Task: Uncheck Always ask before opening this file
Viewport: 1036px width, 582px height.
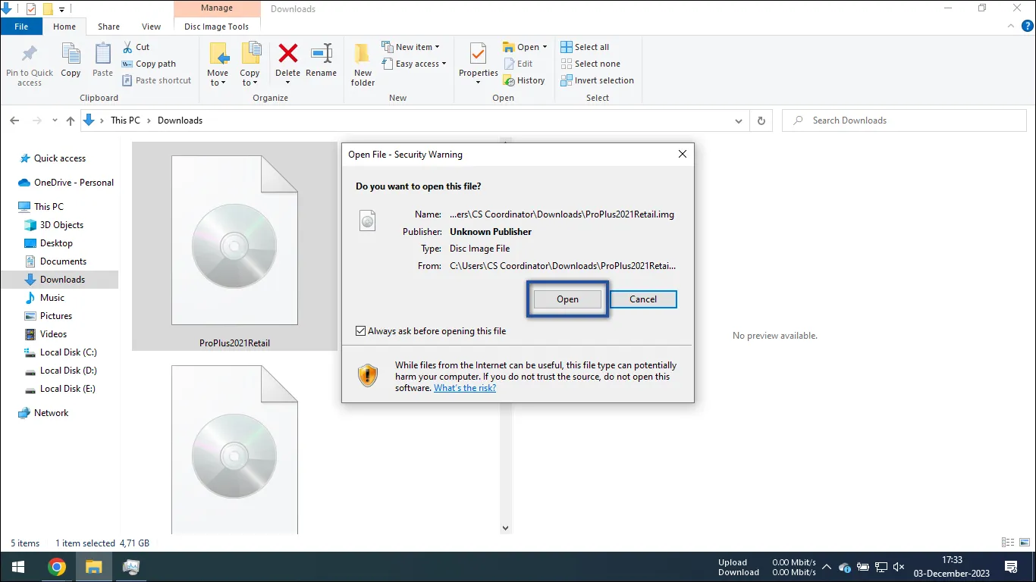Action: tap(360, 330)
